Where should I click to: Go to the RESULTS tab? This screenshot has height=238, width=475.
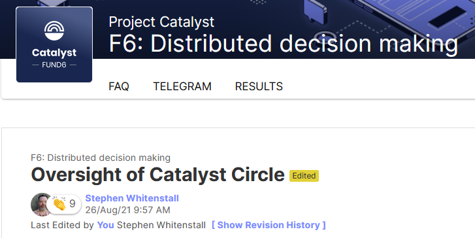click(x=259, y=86)
